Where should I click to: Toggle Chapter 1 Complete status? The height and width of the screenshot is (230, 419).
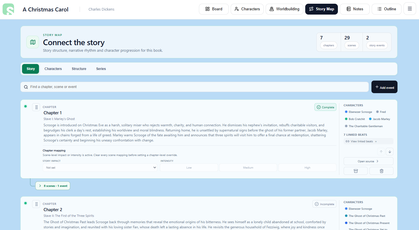(325, 107)
